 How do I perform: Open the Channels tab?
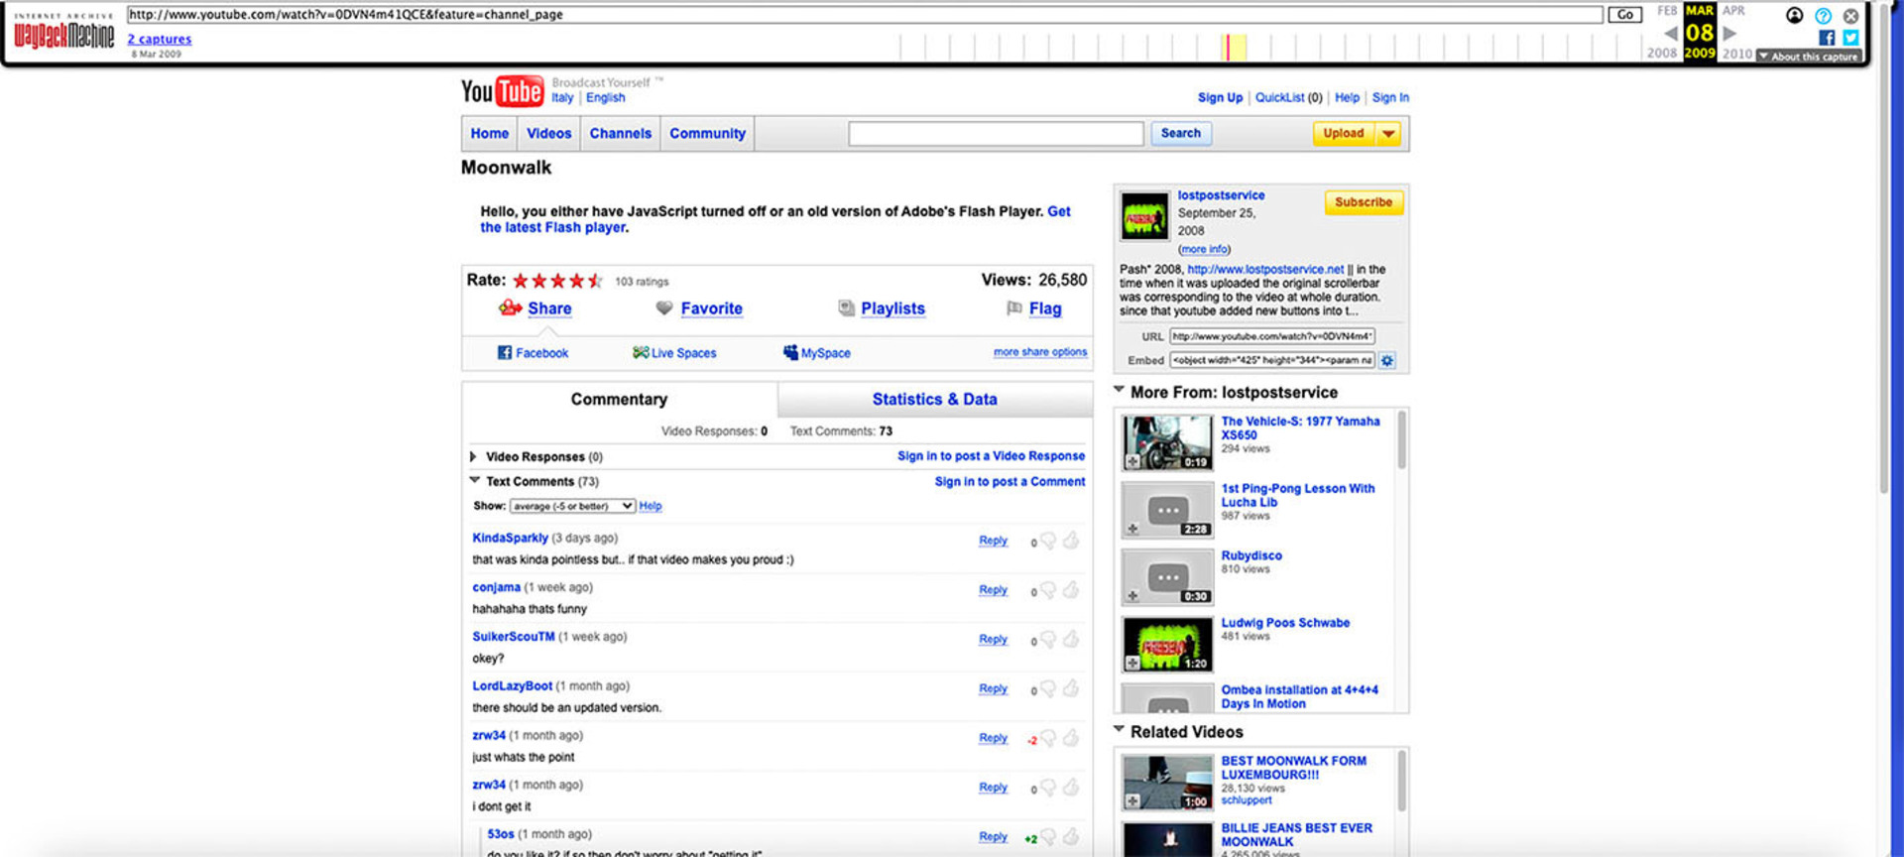(621, 134)
